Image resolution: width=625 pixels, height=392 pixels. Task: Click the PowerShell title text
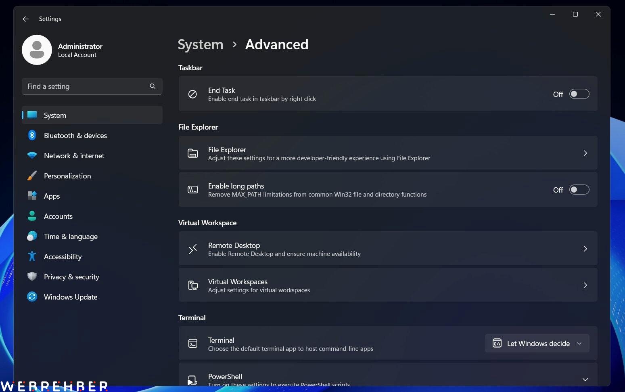pos(225,376)
